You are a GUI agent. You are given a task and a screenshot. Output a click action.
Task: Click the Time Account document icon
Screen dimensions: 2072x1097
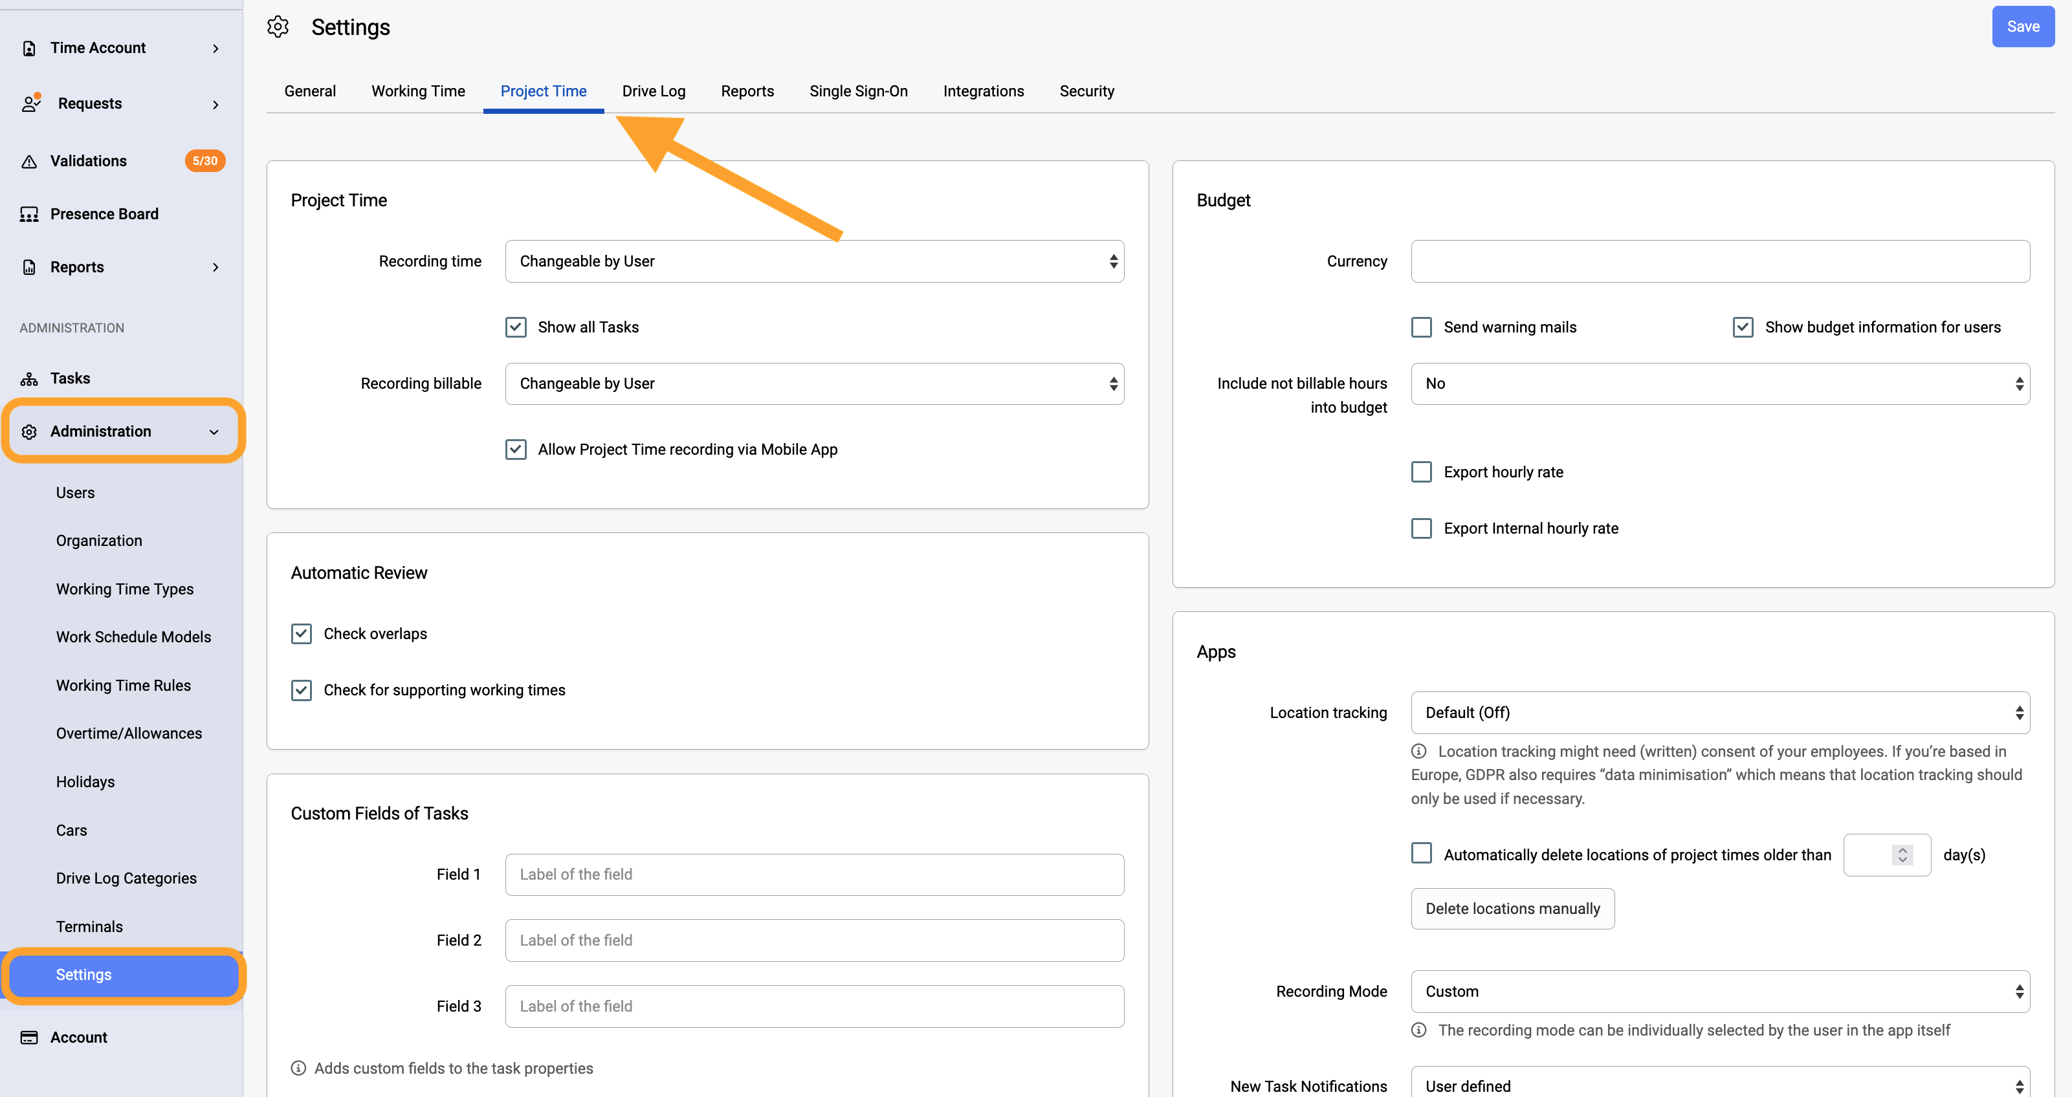pos(29,49)
